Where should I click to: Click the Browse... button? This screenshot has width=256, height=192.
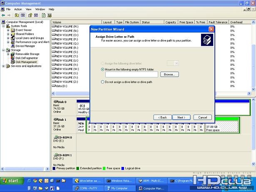coord(169,75)
